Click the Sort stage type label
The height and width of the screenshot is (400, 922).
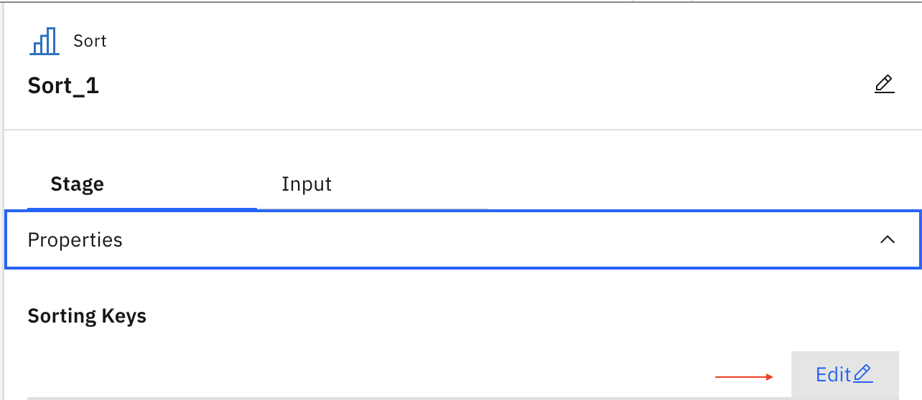(90, 41)
